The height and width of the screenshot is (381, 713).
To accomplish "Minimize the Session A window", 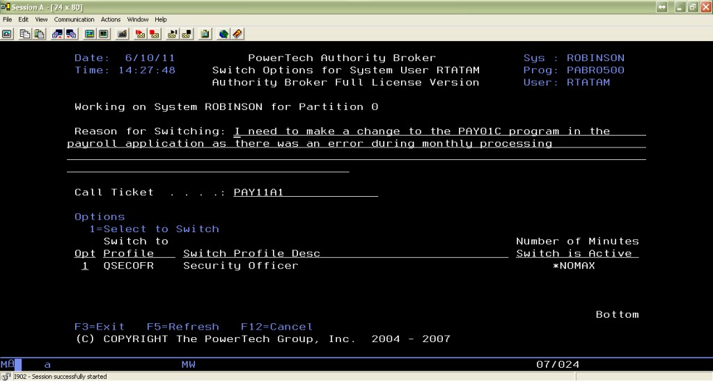I will pyautogui.click(x=680, y=7).
